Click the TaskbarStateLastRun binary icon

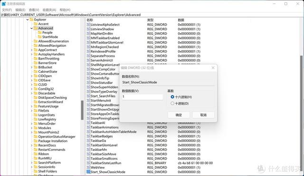click(x=89, y=163)
